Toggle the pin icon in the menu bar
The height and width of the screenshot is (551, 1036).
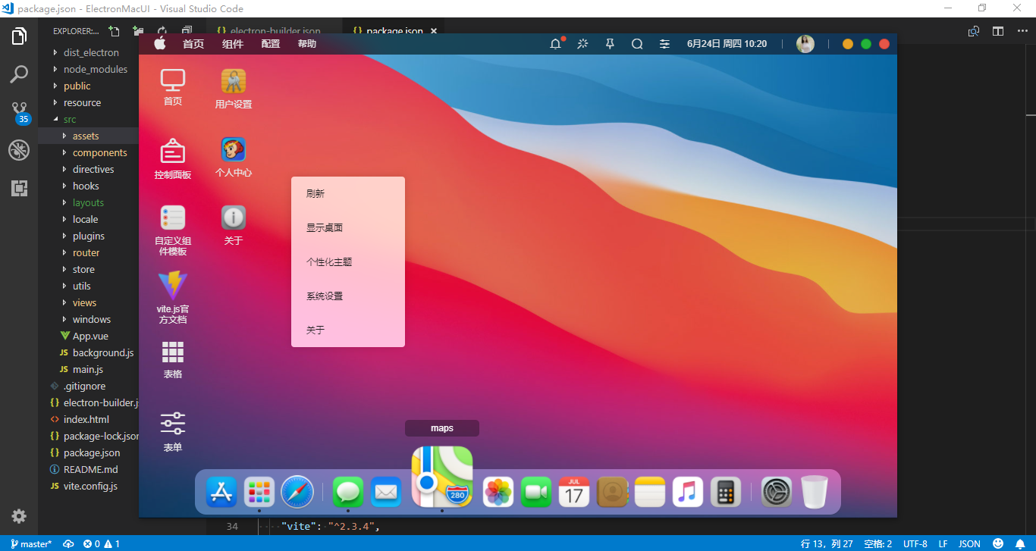click(x=610, y=43)
